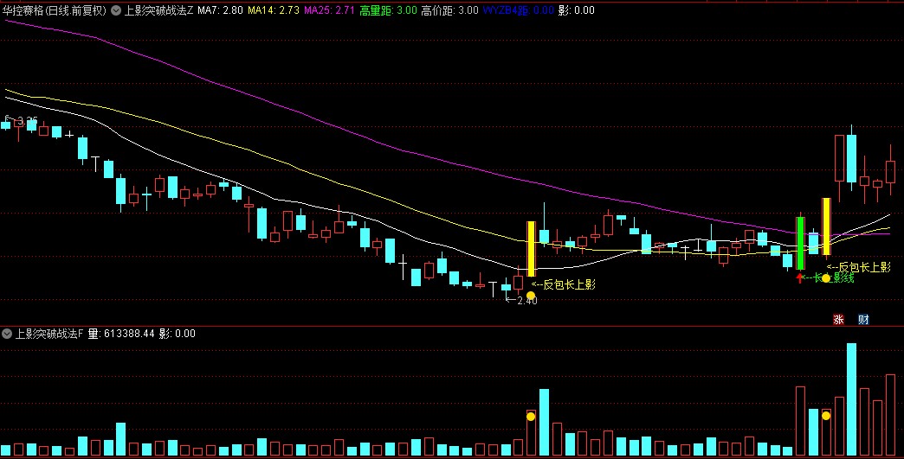Click the red 涨 icon
The width and height of the screenshot is (904, 459).
click(x=839, y=320)
